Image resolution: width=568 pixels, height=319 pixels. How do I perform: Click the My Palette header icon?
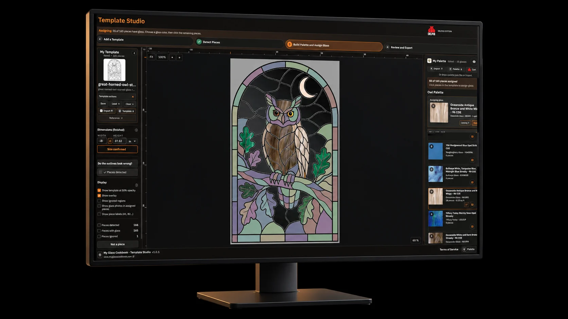[429, 61]
